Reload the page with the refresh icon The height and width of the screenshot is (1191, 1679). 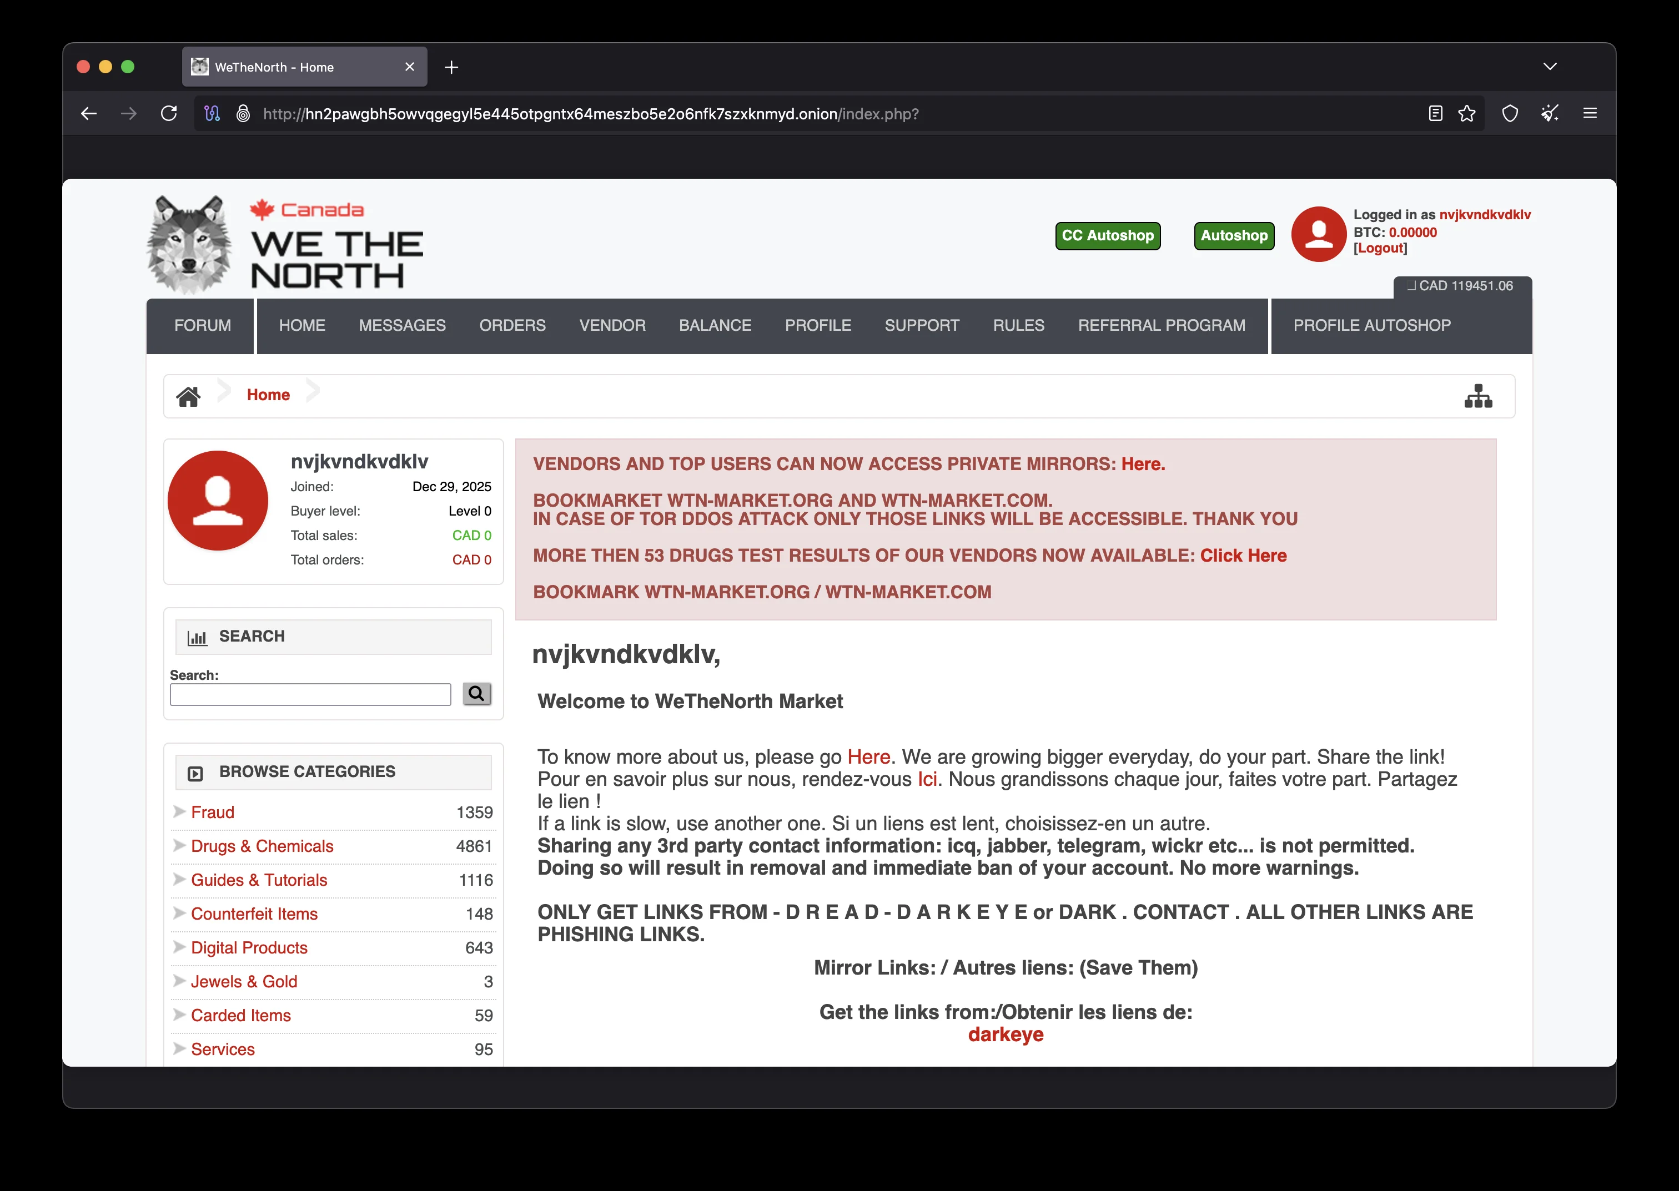point(169,113)
